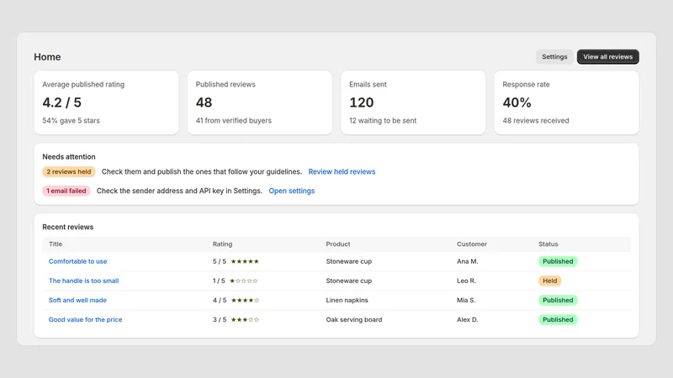673x378 pixels.
Task: Click the 'Home' page title
Action: click(47, 56)
